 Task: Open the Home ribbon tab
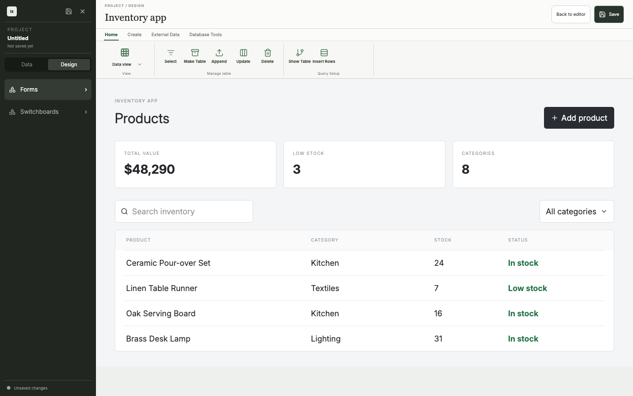click(111, 35)
